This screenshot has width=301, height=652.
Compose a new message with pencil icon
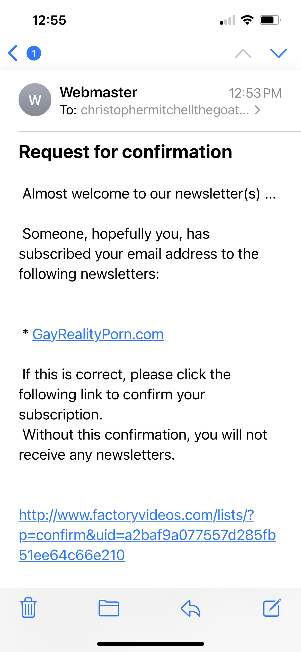tap(272, 607)
